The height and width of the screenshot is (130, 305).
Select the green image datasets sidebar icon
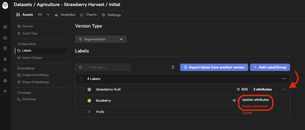[5, 38]
